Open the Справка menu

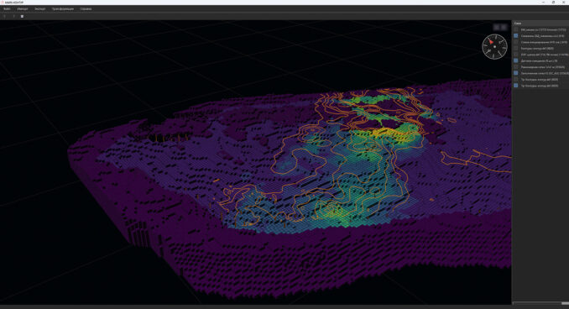86,8
